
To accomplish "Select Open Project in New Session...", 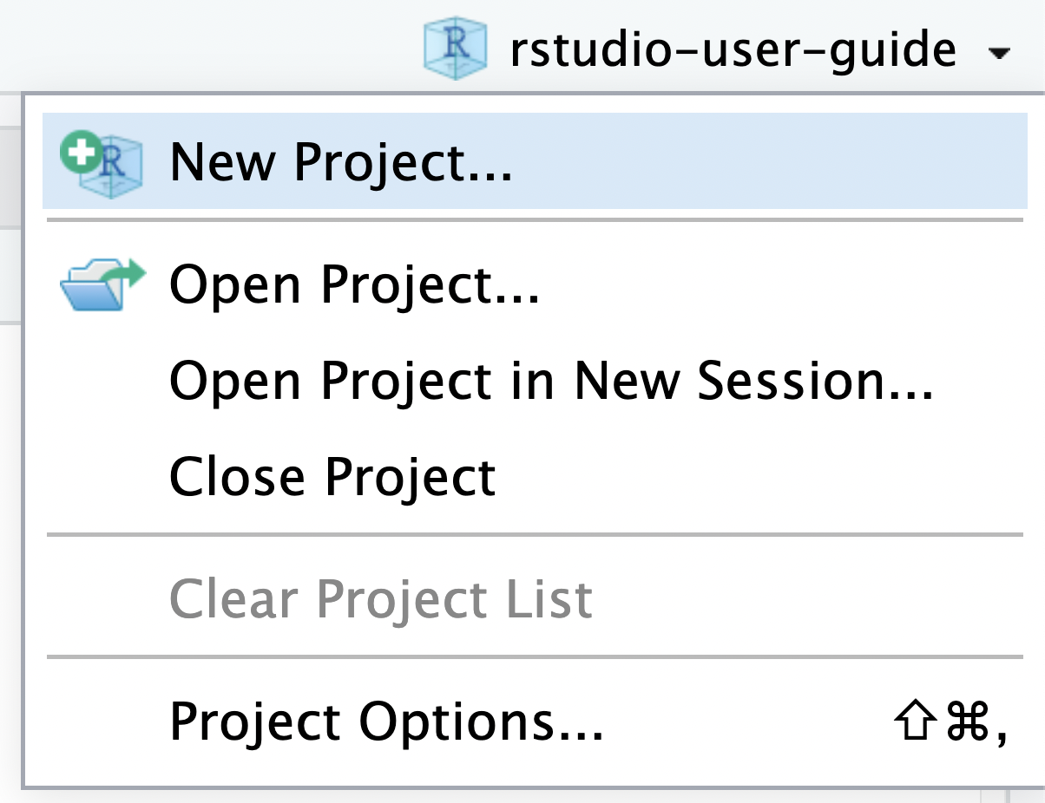I will (x=535, y=381).
